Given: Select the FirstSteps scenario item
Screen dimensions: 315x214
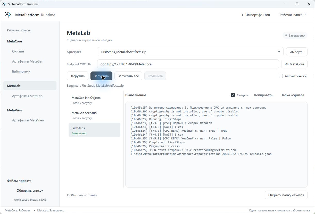Looking at the screenshot, I should tap(94, 130).
